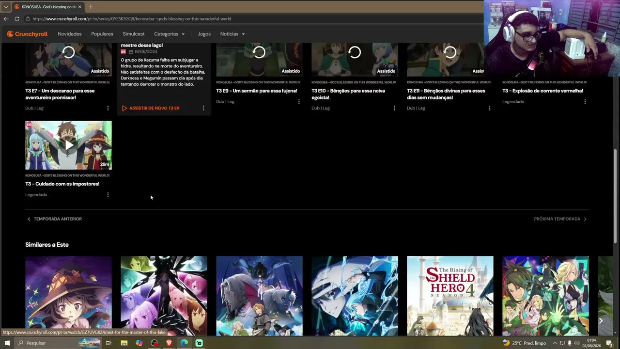Open more options for T3 E8 hovered card
Screen dimensions: 620x349
coord(203,108)
